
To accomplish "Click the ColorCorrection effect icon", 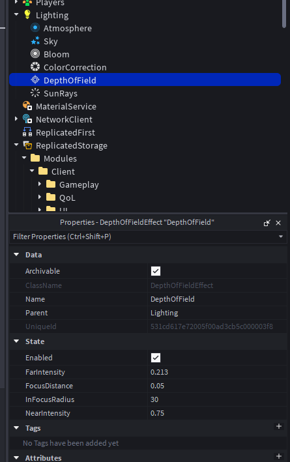I will click(x=35, y=67).
